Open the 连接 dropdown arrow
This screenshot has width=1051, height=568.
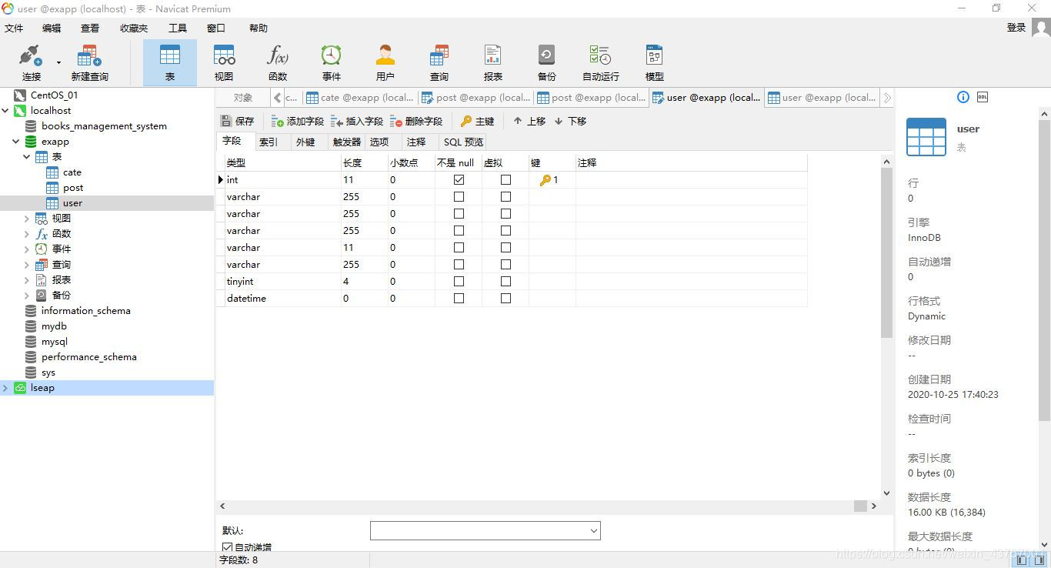[x=58, y=63]
